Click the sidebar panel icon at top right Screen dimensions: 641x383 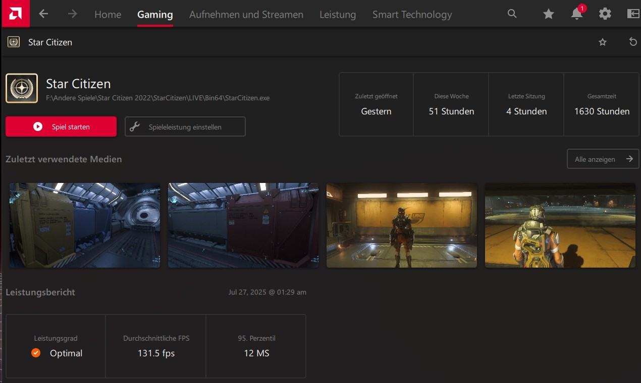pos(633,14)
